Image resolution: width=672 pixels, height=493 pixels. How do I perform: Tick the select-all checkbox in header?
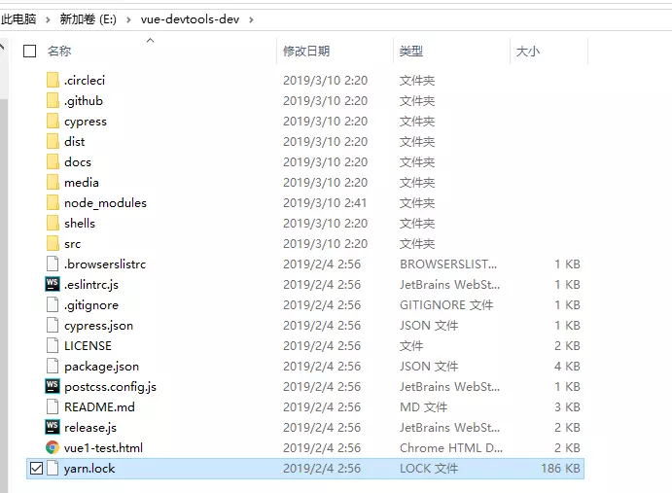click(29, 51)
